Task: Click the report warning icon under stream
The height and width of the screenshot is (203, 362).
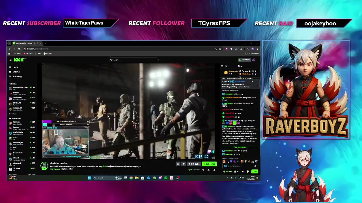Action: pyautogui.click(x=208, y=170)
